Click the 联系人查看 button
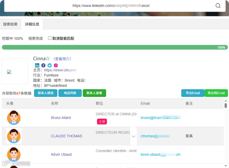 pos(94,93)
